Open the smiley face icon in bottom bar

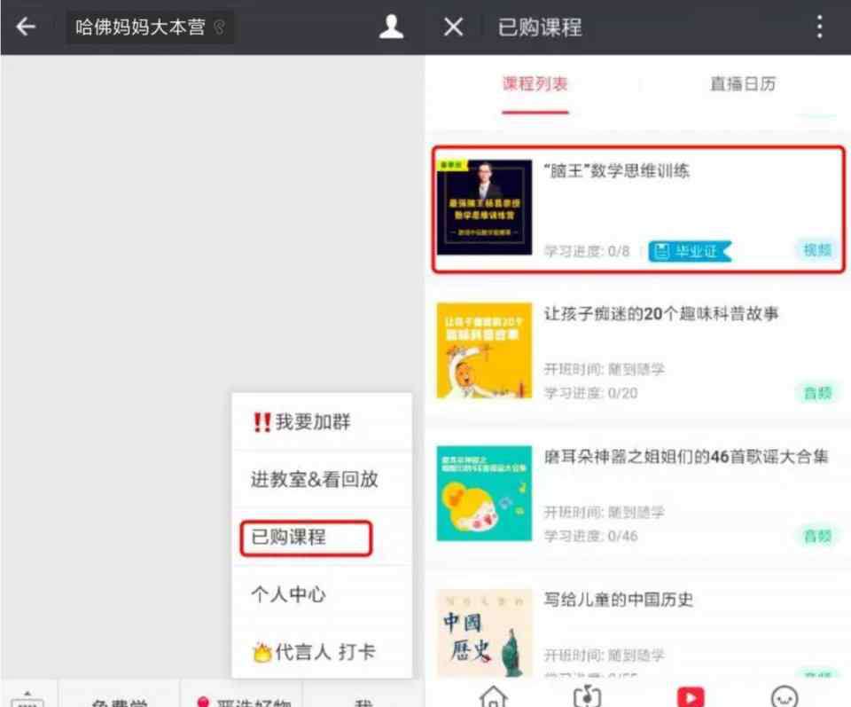click(x=785, y=696)
